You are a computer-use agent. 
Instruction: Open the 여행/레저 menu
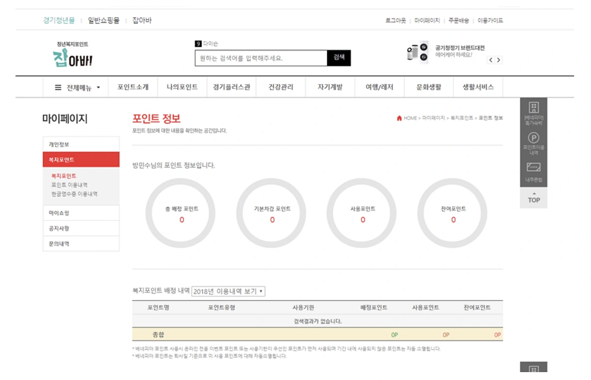(x=379, y=87)
